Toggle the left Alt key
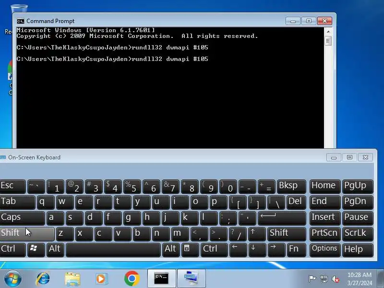The image size is (384, 288). pos(55,249)
